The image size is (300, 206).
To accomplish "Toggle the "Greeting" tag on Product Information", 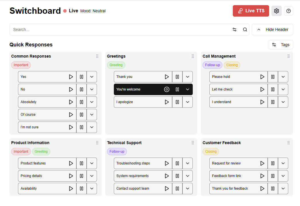I will tap(41, 151).
